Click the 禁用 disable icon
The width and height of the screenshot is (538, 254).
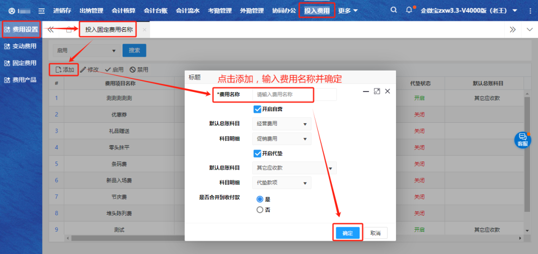[133, 70]
